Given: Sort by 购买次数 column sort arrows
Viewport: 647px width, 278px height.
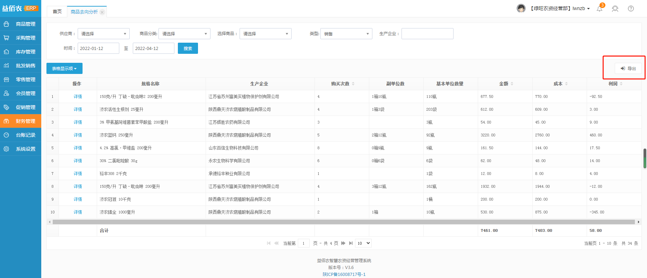Looking at the screenshot, I should point(353,84).
